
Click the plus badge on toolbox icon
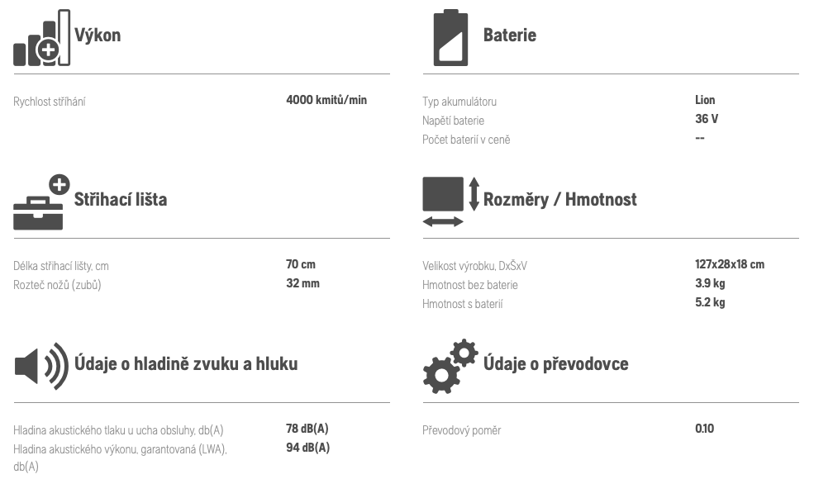[60, 184]
